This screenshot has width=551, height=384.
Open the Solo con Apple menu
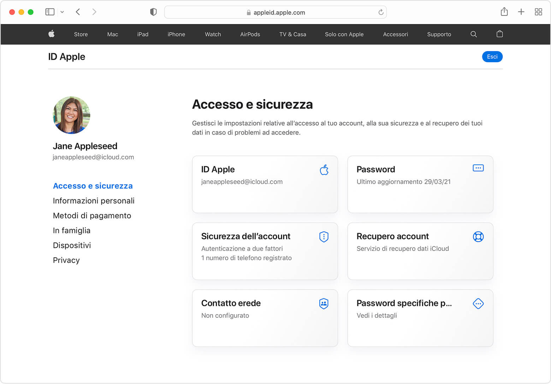click(x=344, y=34)
